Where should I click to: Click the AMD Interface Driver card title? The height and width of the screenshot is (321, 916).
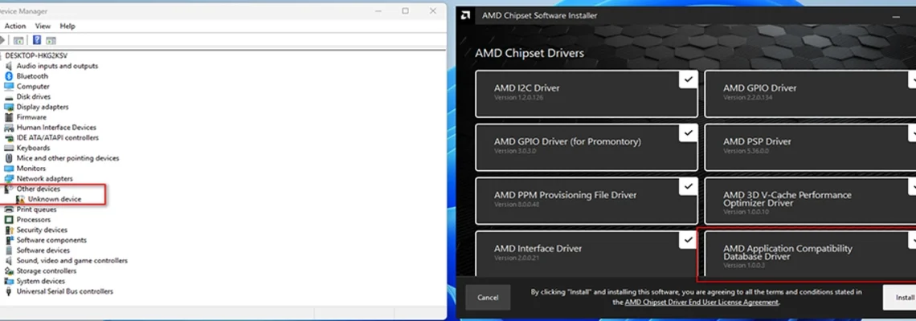(538, 249)
